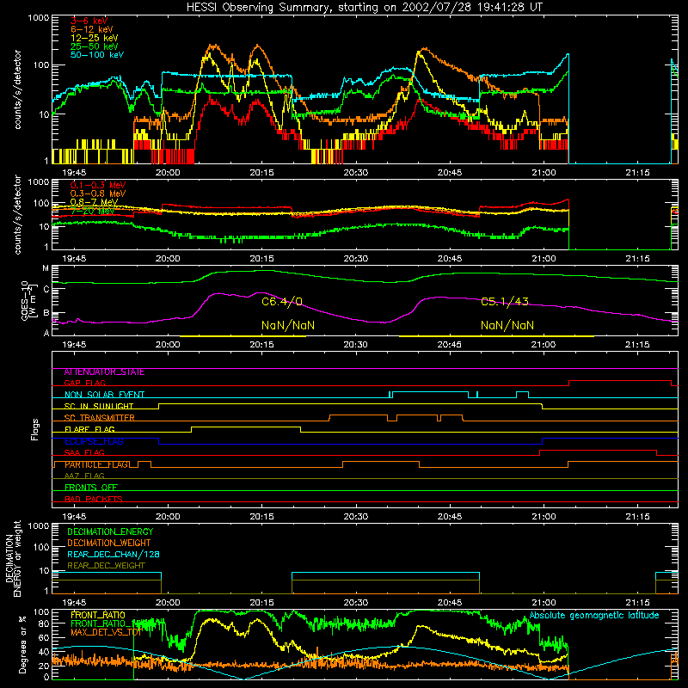Click the DECIMATION_ENERGY legend label
688x688 pixels.
(x=110, y=531)
